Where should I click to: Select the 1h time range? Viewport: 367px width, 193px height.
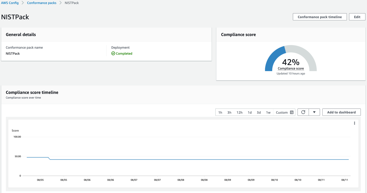[x=220, y=112]
